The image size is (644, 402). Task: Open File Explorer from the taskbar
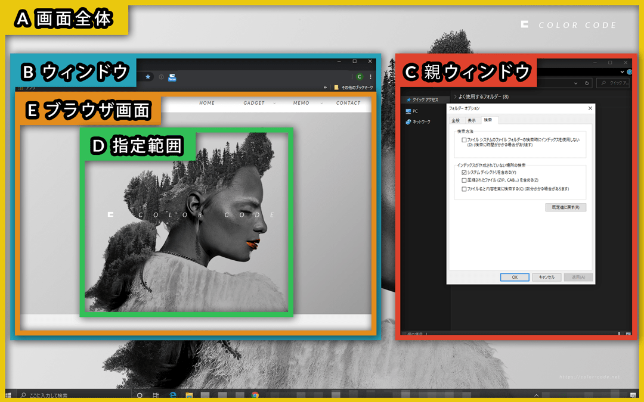coord(189,395)
